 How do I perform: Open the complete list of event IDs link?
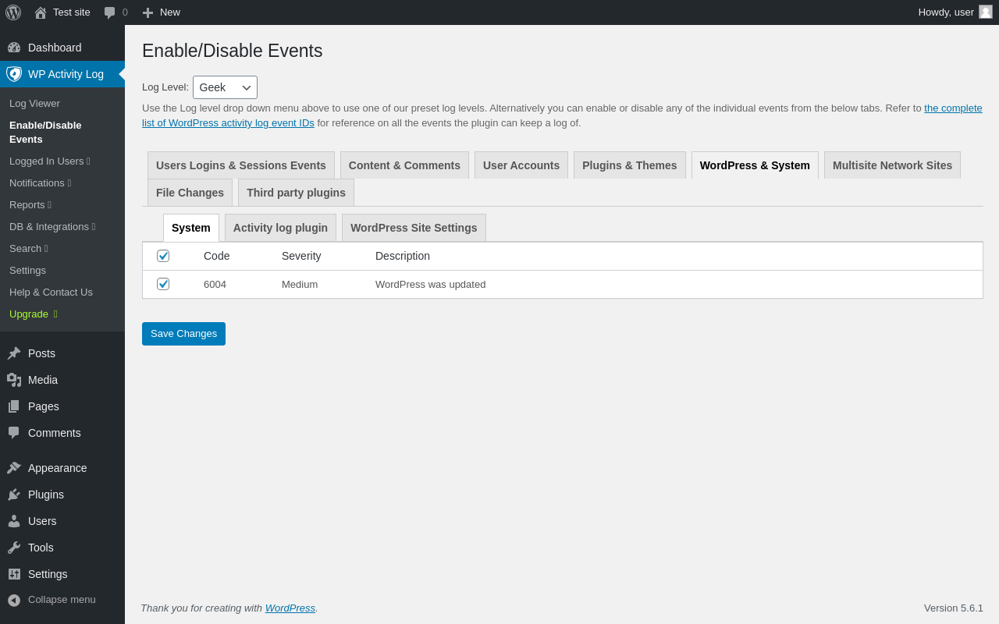pos(953,108)
